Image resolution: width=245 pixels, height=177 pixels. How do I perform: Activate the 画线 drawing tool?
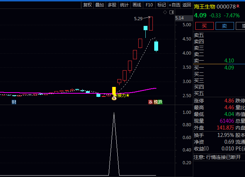click(x=137, y=5)
